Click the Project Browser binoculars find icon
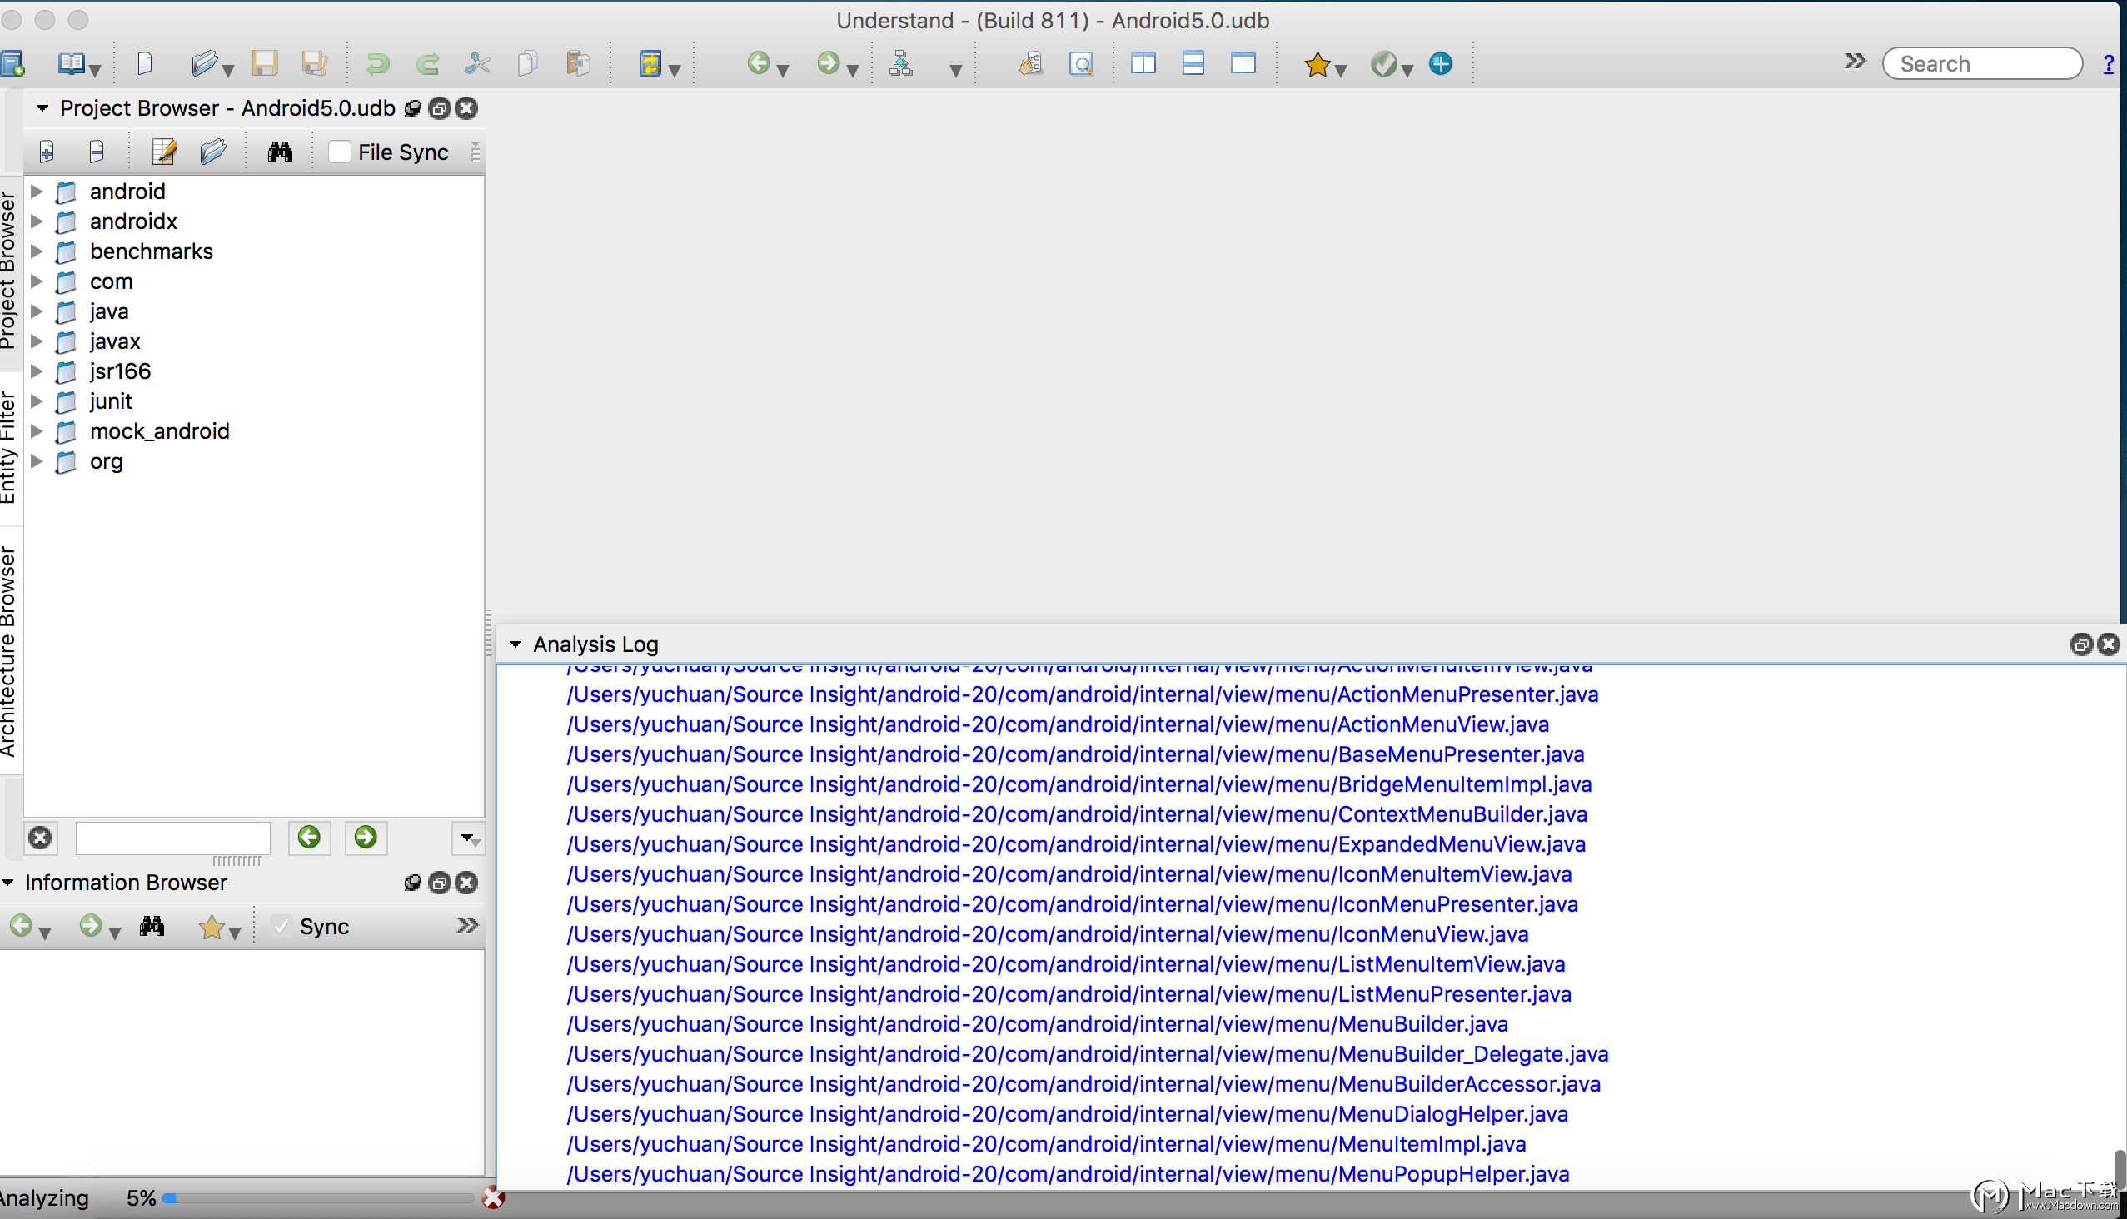 tap(280, 152)
